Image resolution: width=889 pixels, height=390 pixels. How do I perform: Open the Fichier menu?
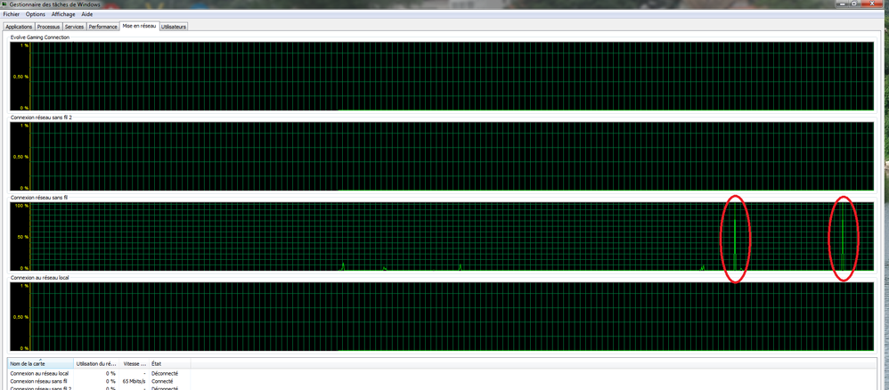[12, 13]
